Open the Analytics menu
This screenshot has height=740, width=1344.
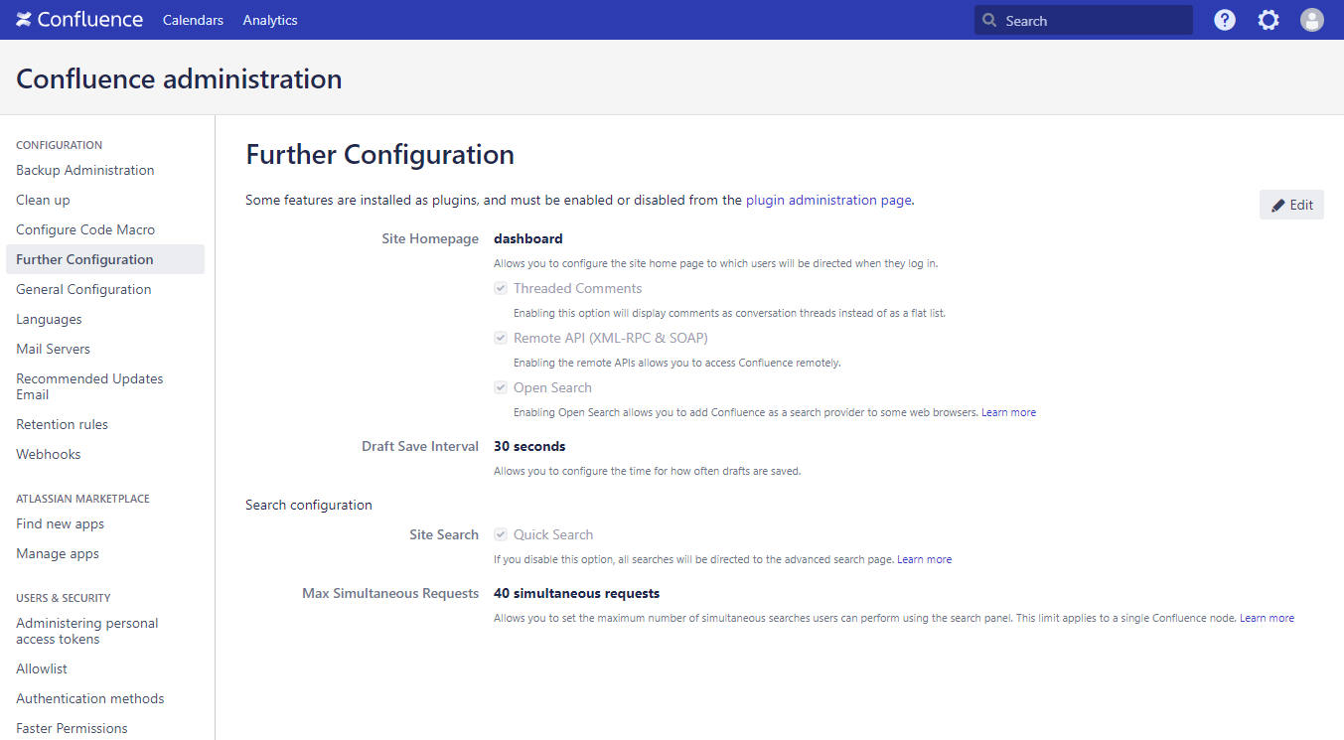point(270,20)
